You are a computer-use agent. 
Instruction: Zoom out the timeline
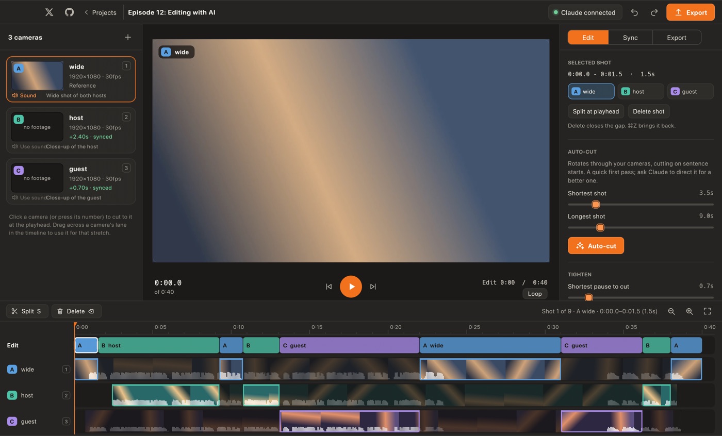pyautogui.click(x=671, y=311)
